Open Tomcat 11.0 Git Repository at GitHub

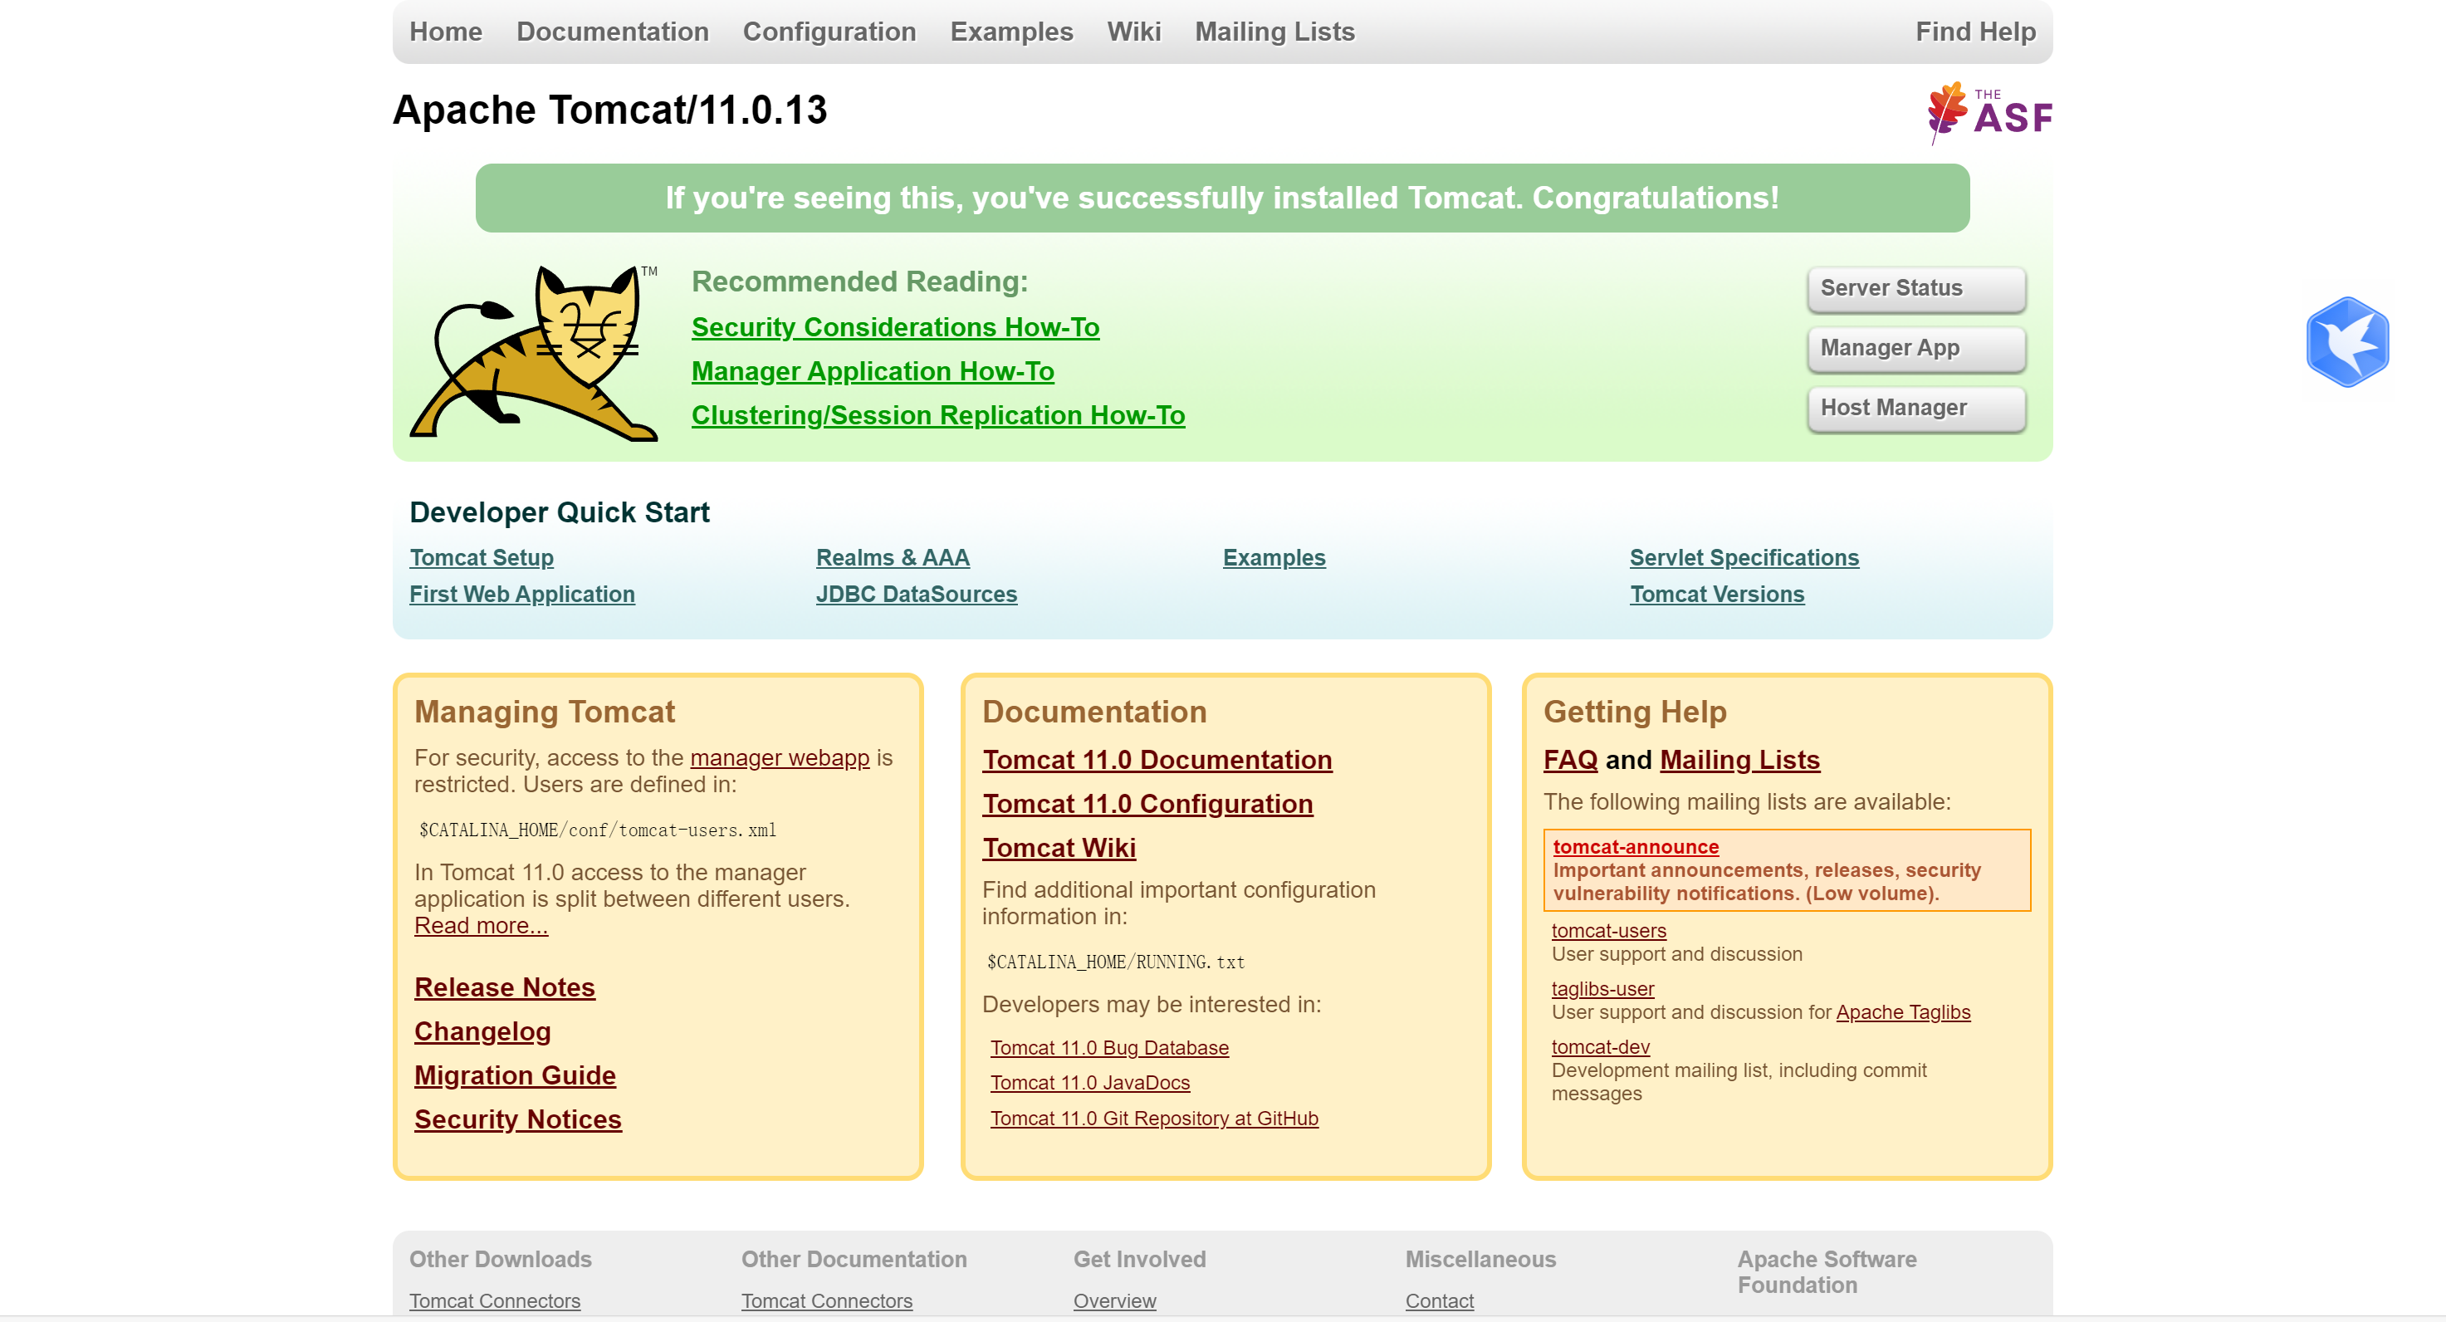pos(1154,1118)
